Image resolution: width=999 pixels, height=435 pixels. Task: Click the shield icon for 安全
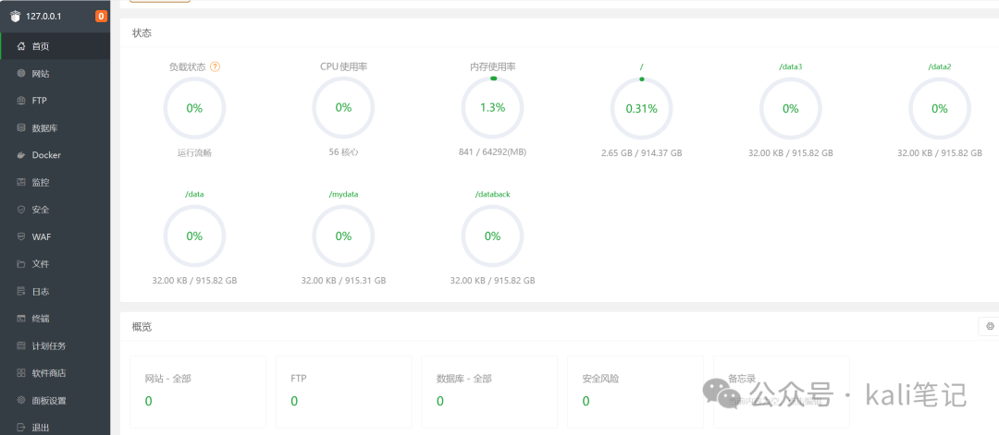click(21, 210)
